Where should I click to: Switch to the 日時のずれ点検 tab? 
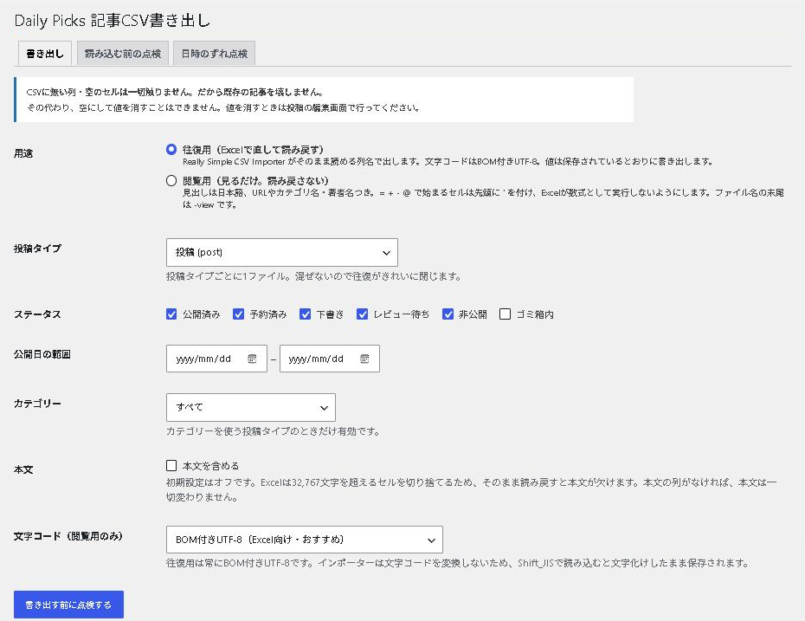(214, 54)
